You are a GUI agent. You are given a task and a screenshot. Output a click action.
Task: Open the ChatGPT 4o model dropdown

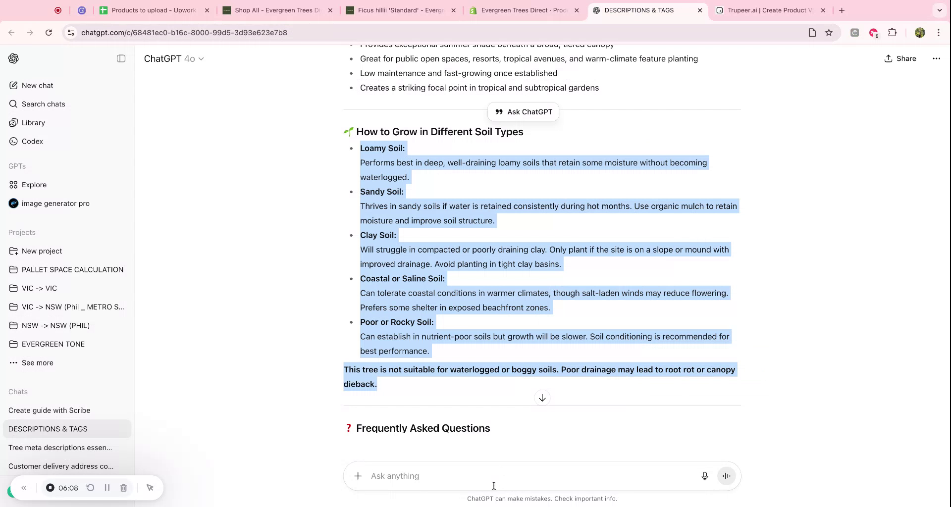[x=174, y=59]
